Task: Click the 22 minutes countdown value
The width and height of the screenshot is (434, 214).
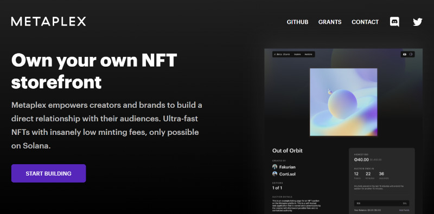Action: coord(368,174)
